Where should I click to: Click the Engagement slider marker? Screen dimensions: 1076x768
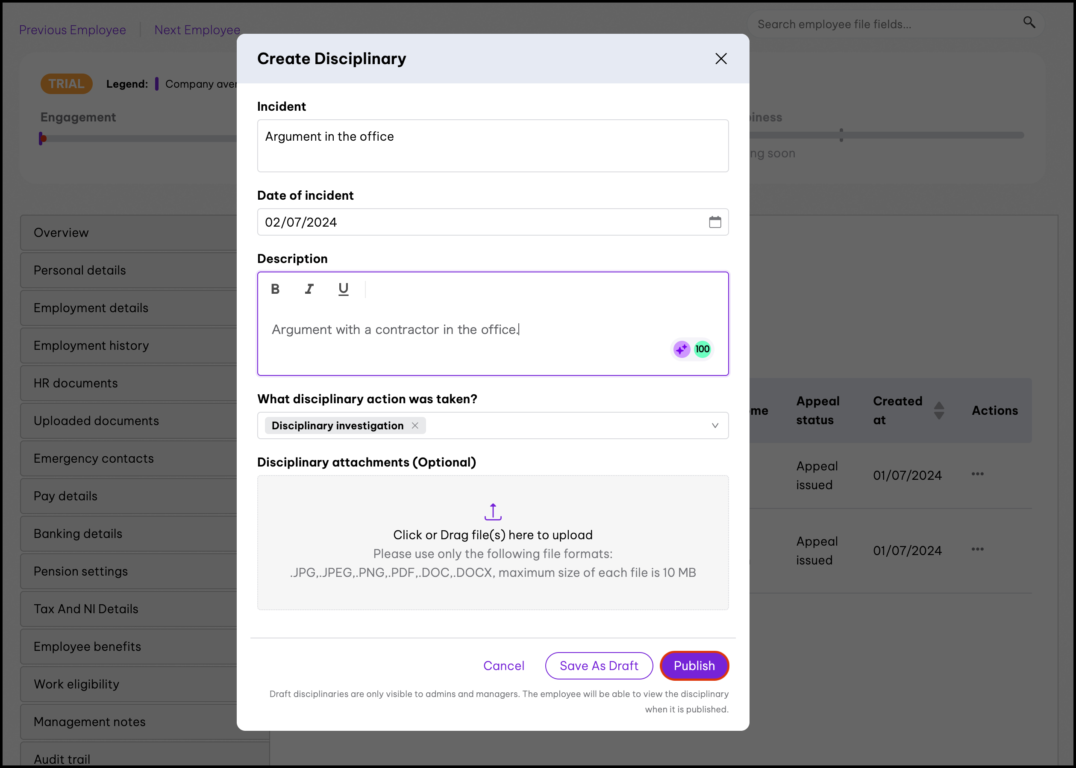[43, 139]
